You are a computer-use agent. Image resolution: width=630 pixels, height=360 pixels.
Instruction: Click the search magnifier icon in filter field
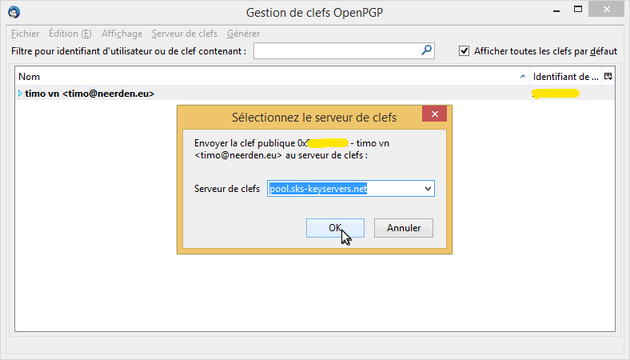coord(426,50)
